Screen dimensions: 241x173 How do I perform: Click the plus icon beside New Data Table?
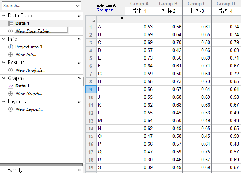point(11,31)
